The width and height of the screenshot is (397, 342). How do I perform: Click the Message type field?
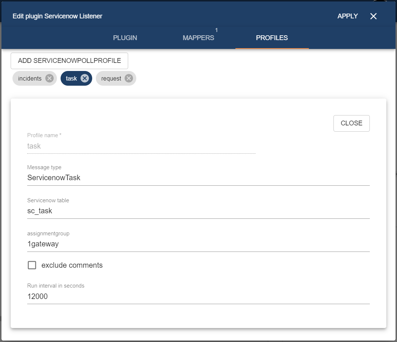pos(198,178)
